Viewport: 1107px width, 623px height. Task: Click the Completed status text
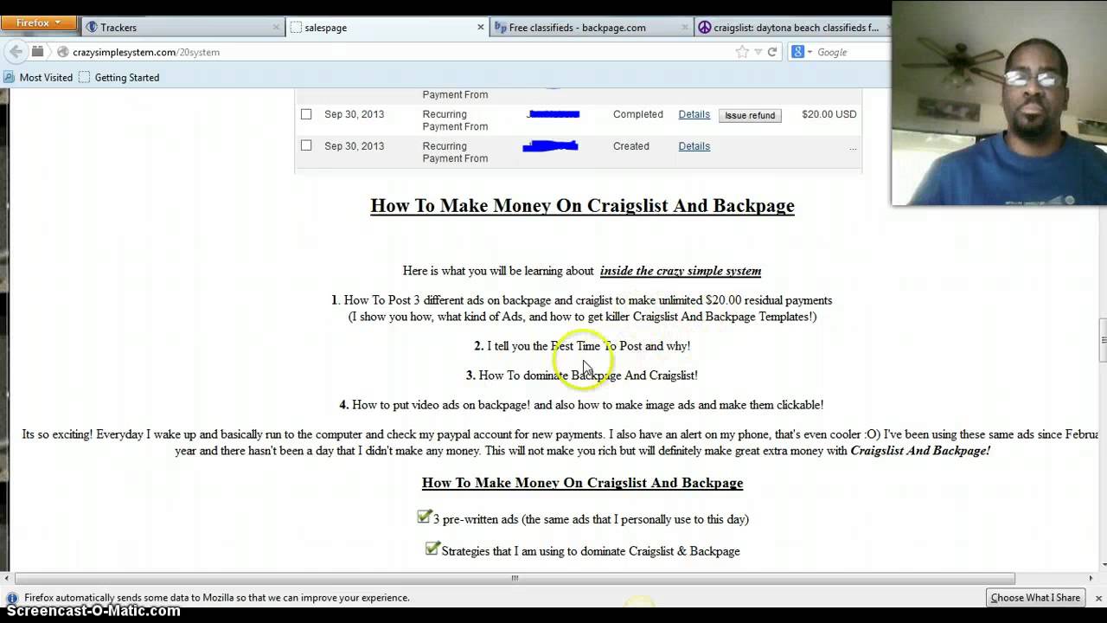(x=638, y=114)
